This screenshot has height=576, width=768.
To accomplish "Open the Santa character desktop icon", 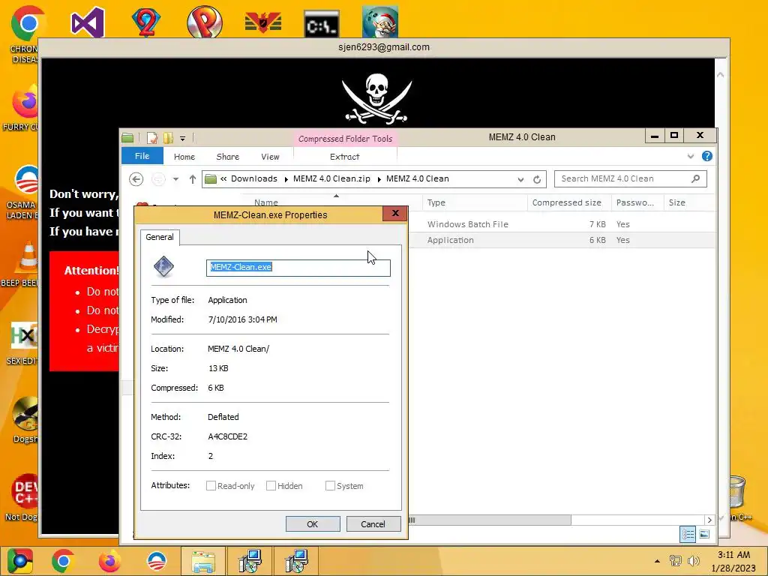I will coord(380,22).
